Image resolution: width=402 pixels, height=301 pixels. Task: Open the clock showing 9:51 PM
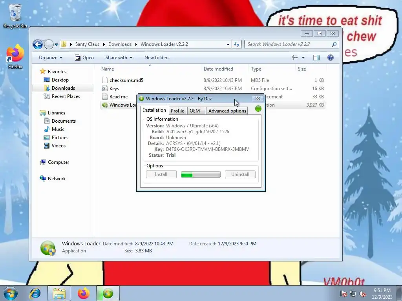point(382,294)
